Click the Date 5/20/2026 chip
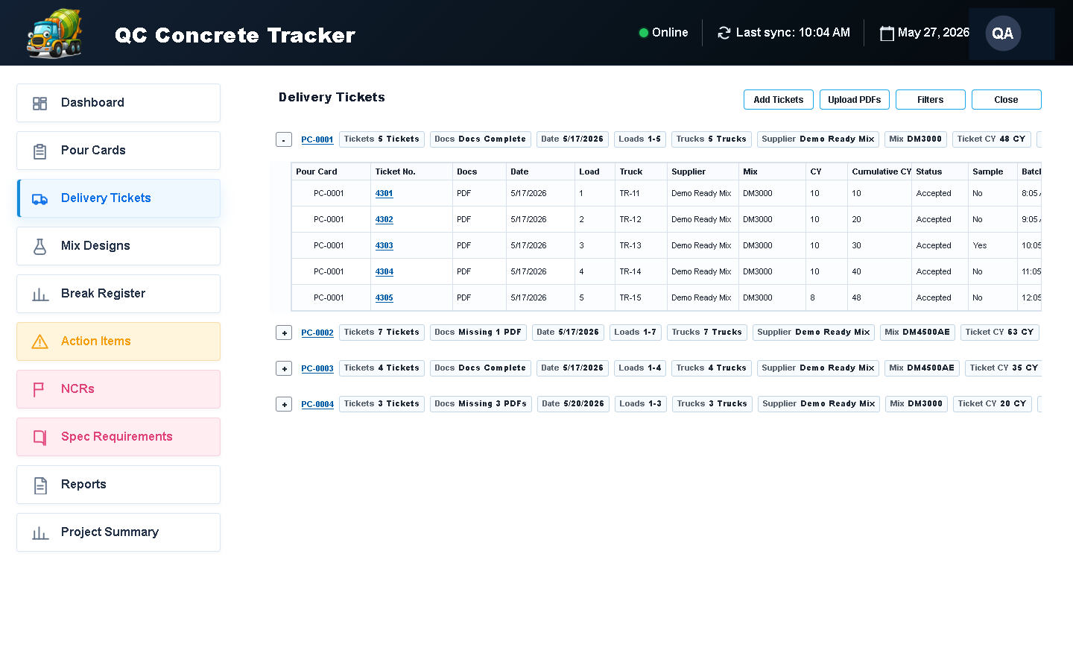The width and height of the screenshot is (1073, 671). tap(573, 404)
